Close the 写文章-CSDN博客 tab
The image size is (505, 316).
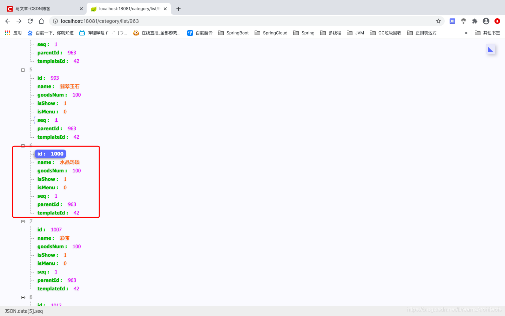[x=81, y=9]
